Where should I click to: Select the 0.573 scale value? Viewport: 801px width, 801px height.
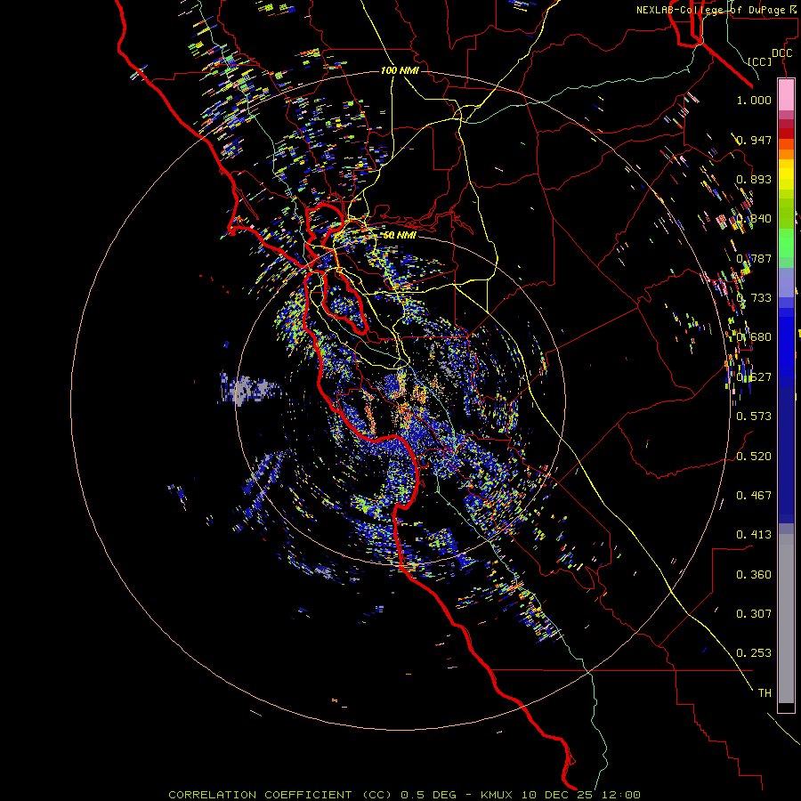754,417
